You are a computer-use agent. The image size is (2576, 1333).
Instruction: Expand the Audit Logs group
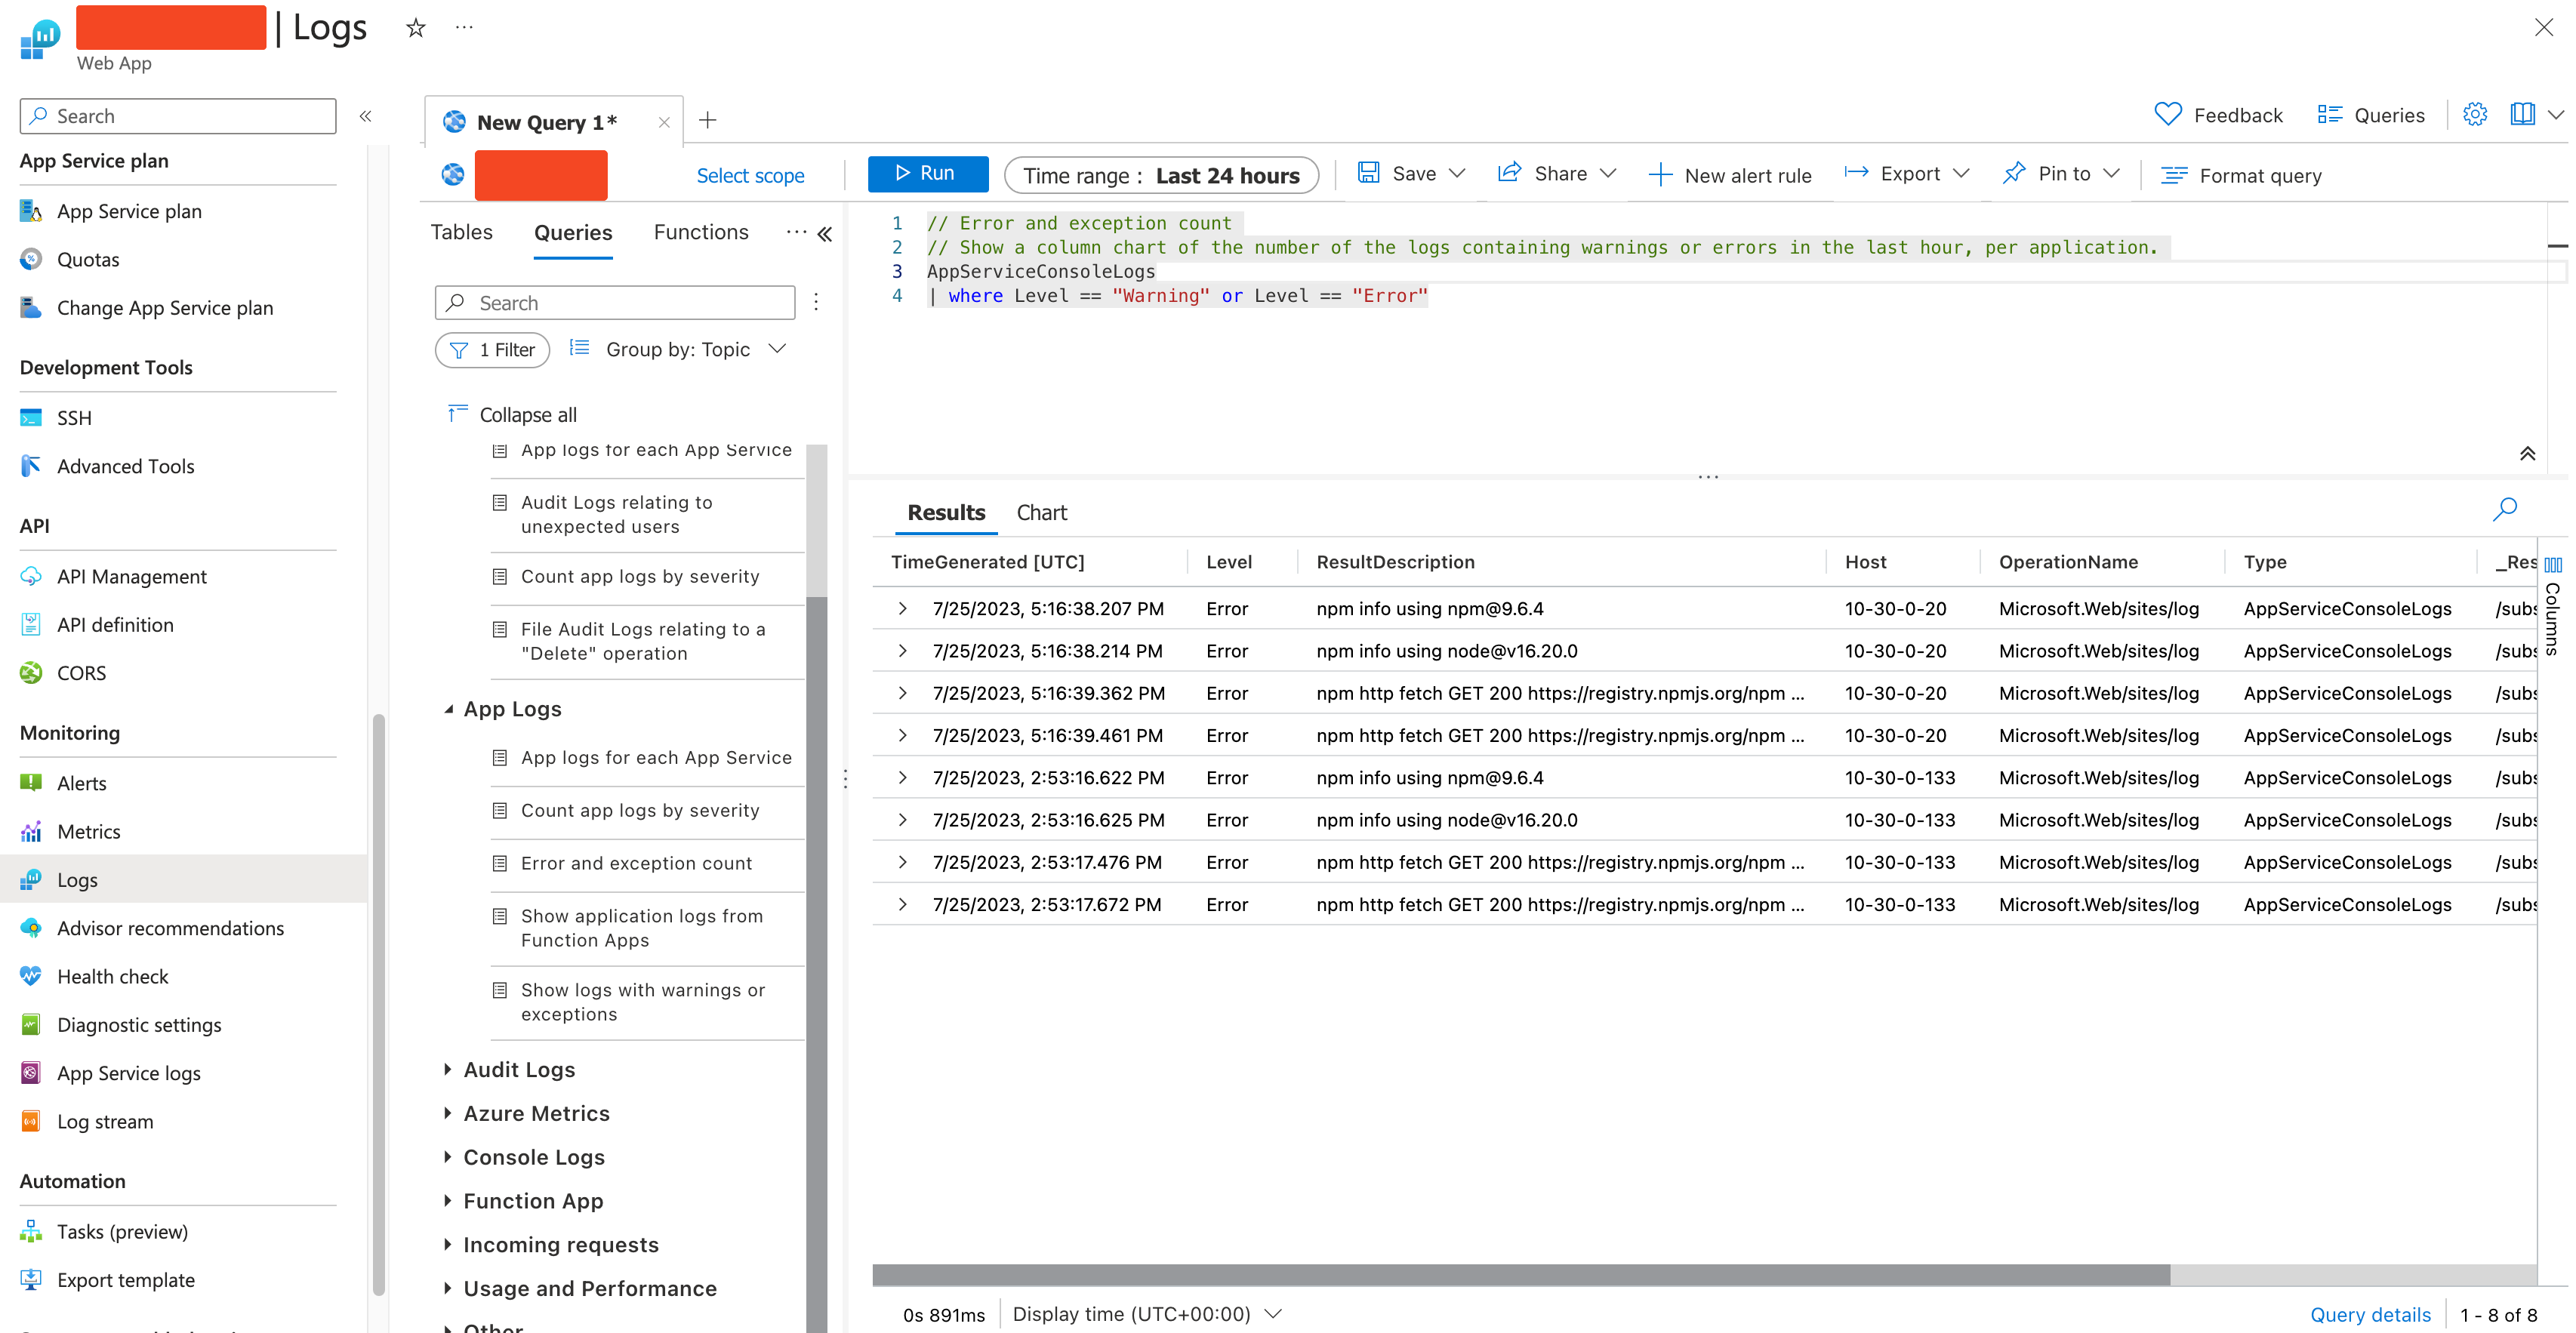[448, 1069]
